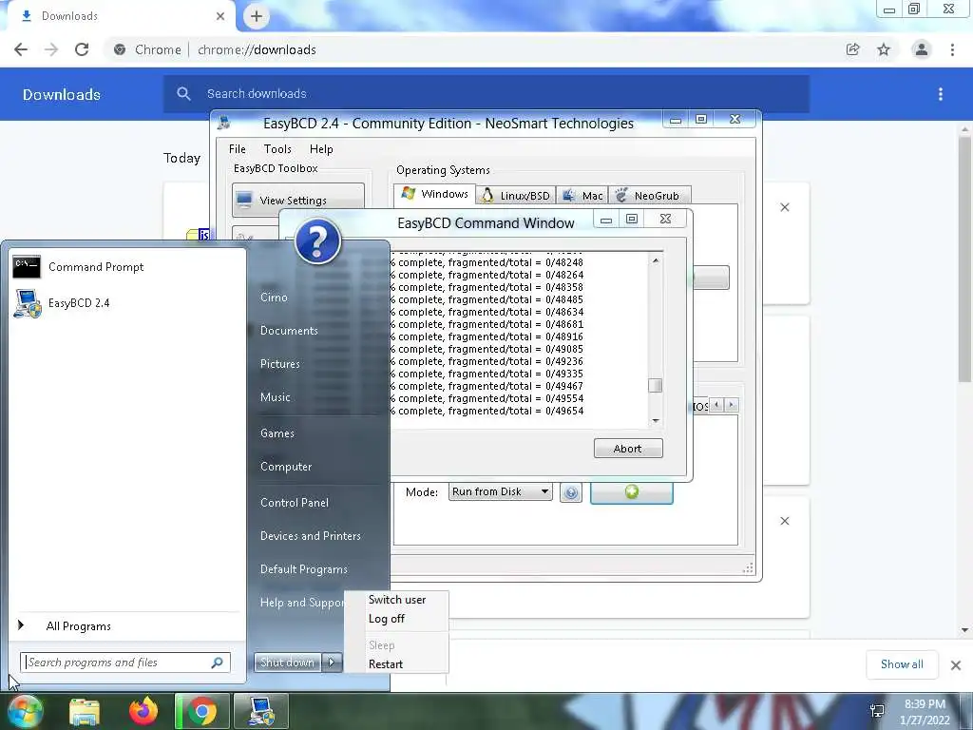Close the Downloads tab
Viewport: 973px width, 730px height.
(220, 16)
